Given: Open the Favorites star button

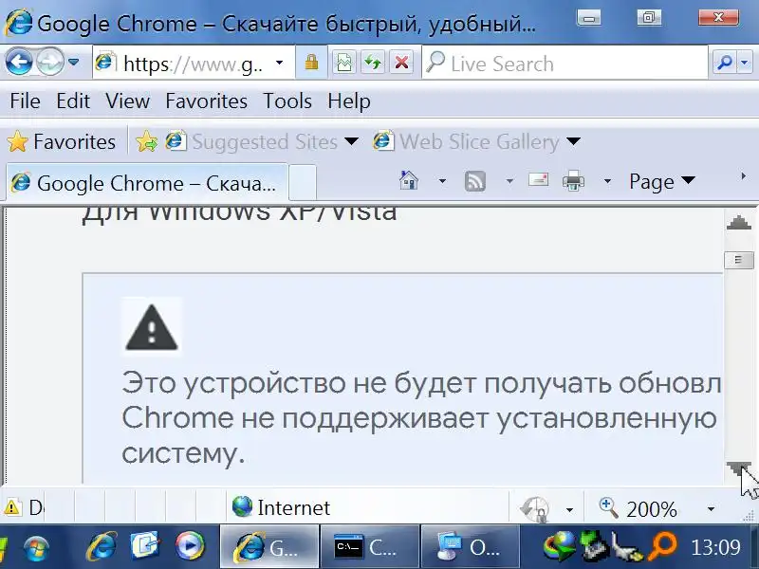Looking at the screenshot, I should point(62,141).
